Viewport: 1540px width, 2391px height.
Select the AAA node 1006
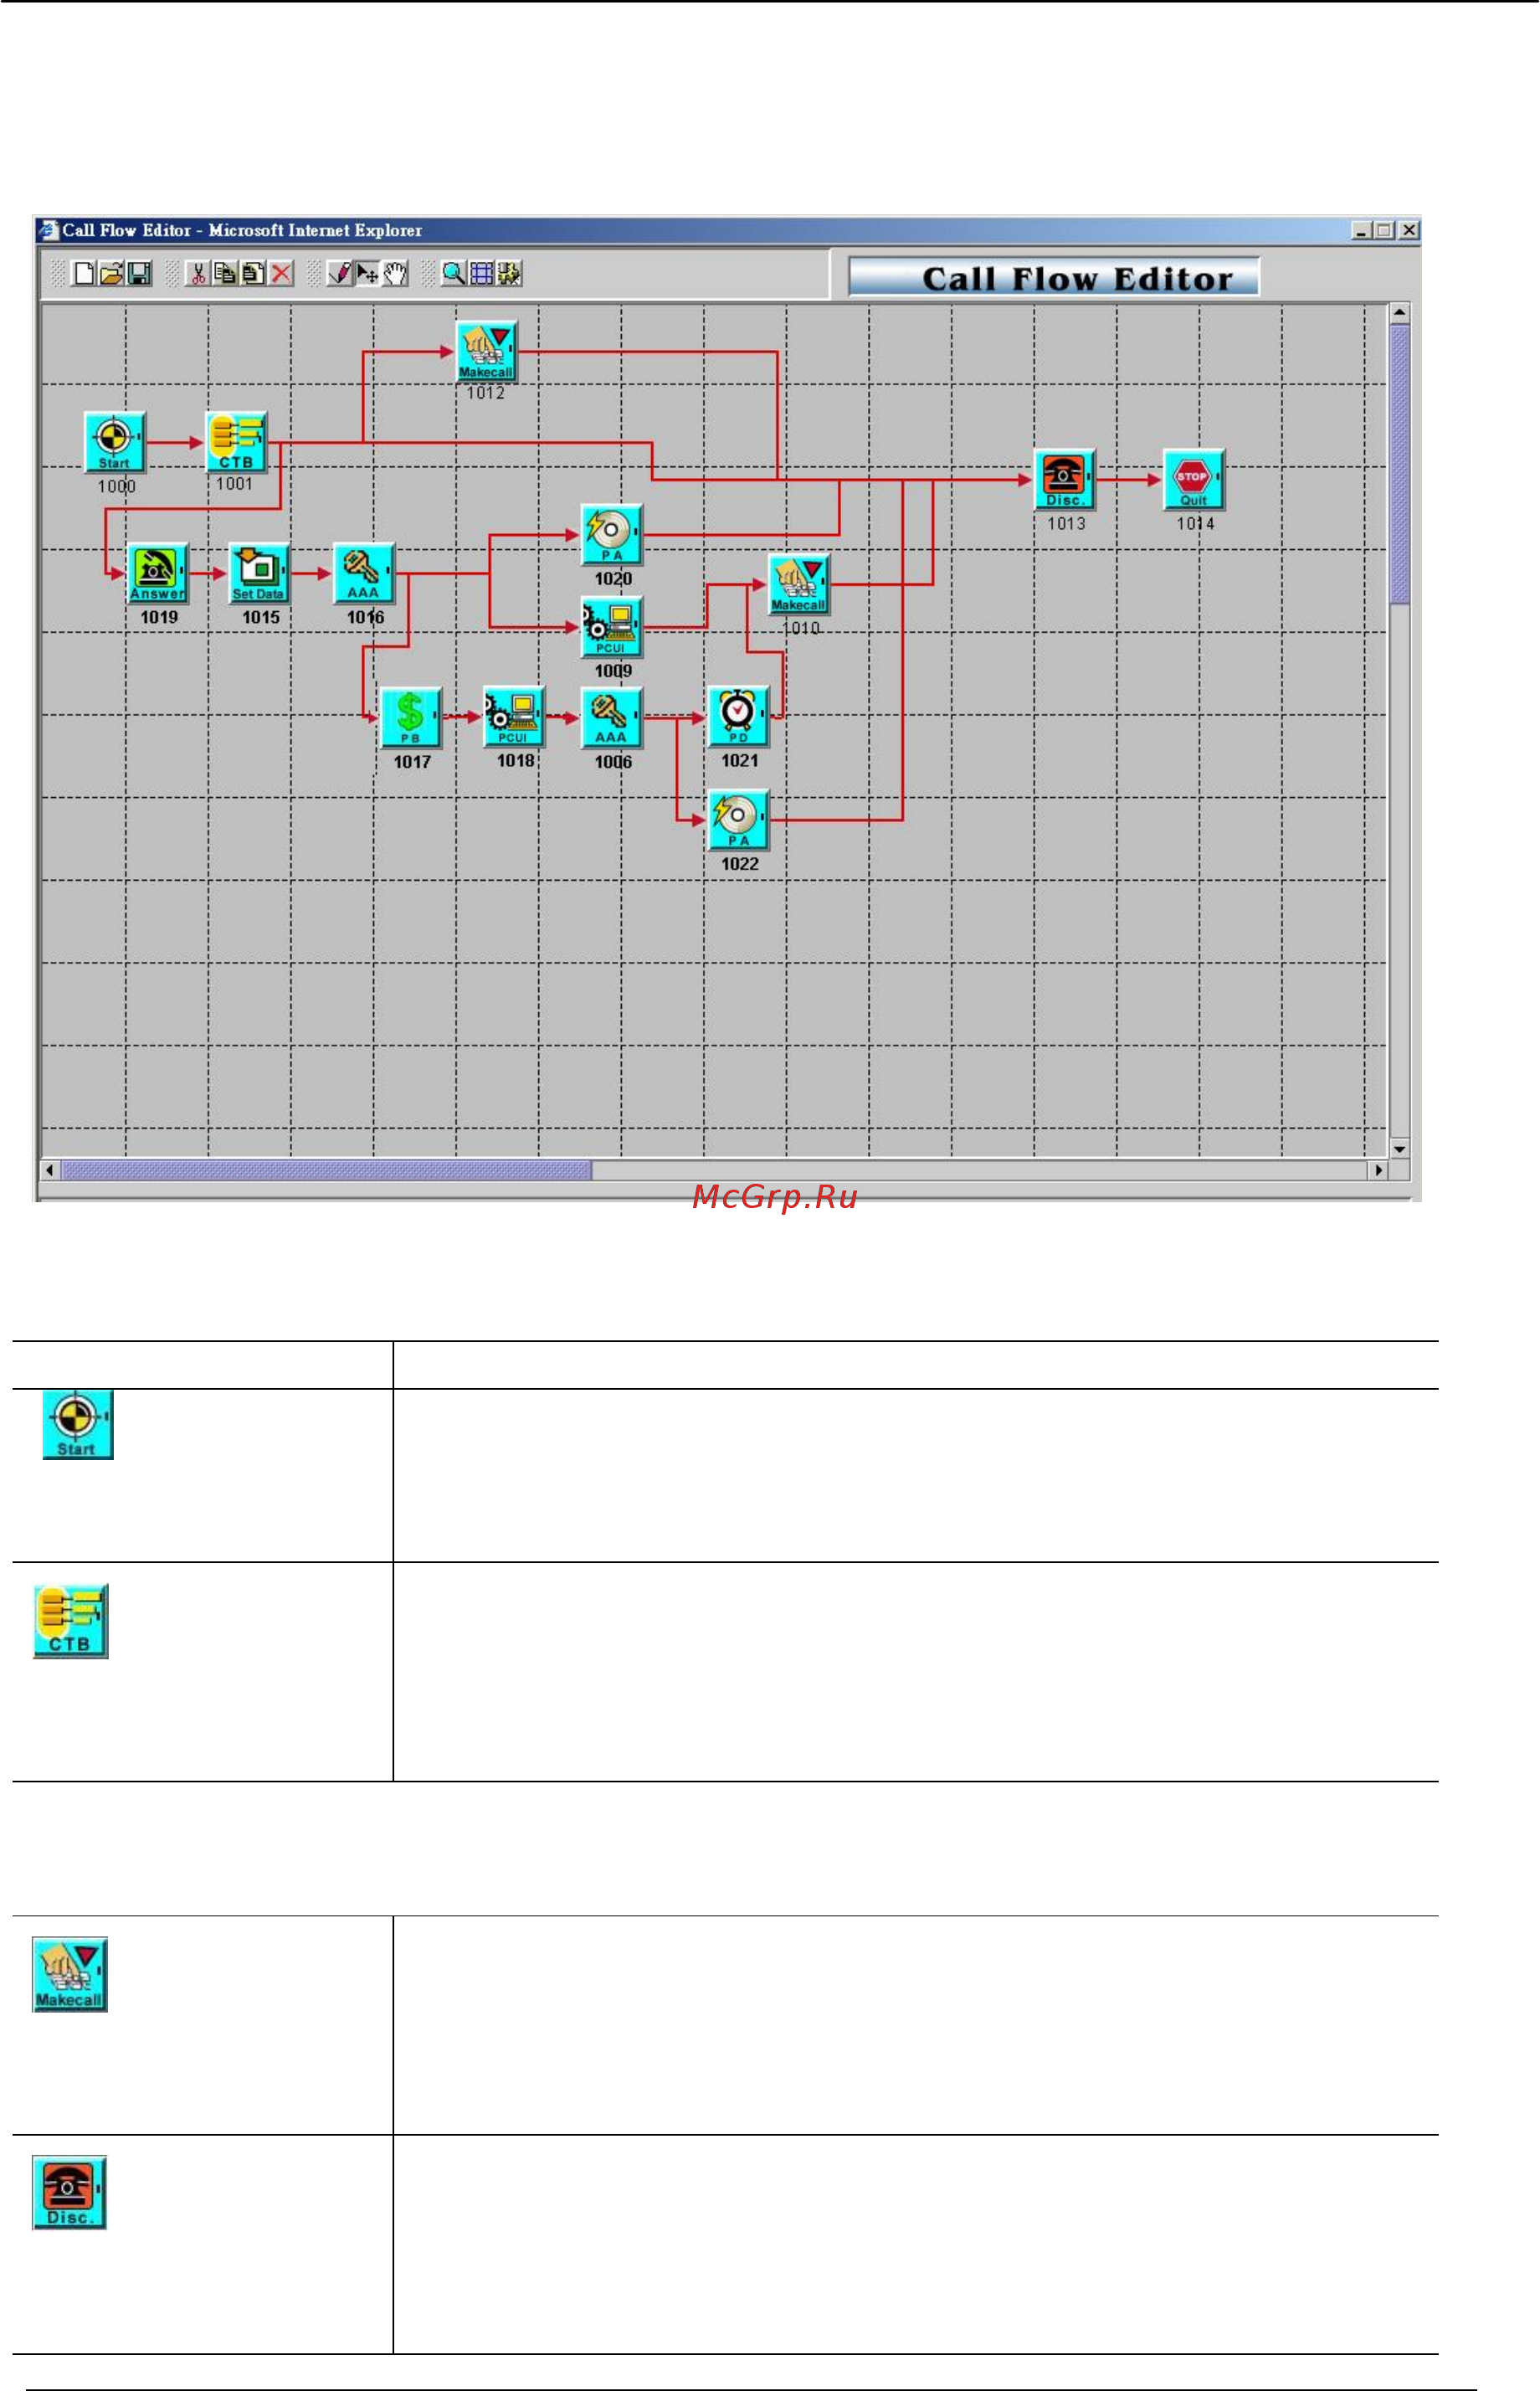612,717
